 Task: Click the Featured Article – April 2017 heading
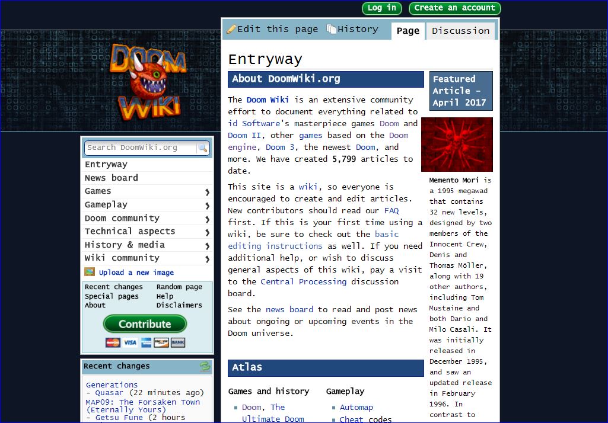click(x=461, y=91)
